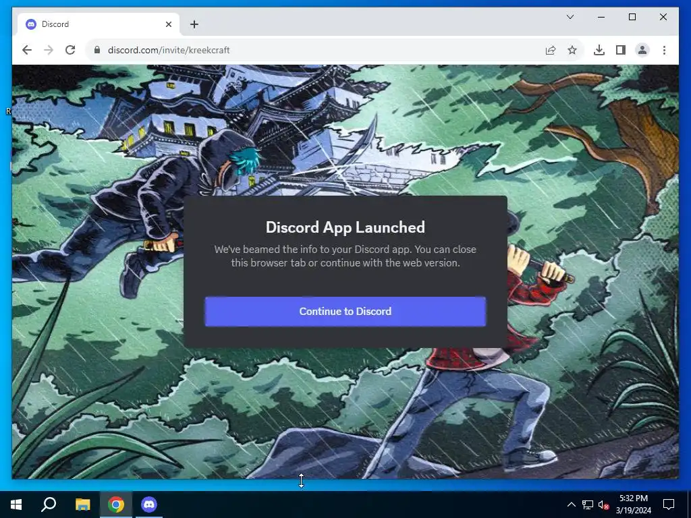
Task: Open the Chrome side panel
Action: (x=621, y=50)
